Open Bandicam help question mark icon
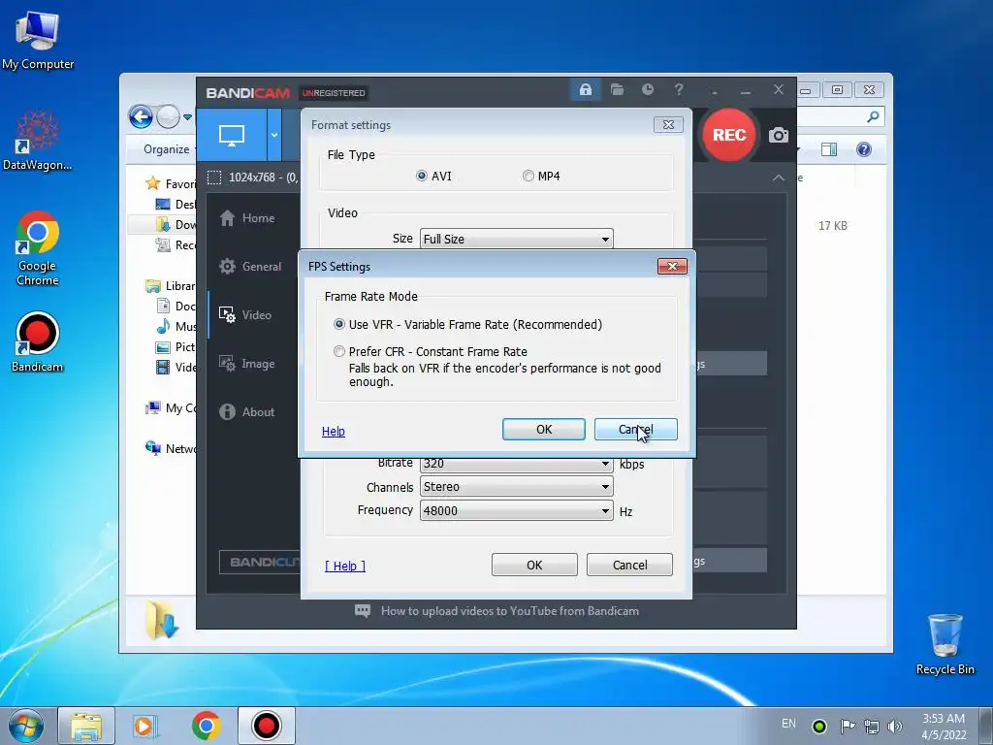Image resolution: width=993 pixels, height=745 pixels. click(679, 89)
